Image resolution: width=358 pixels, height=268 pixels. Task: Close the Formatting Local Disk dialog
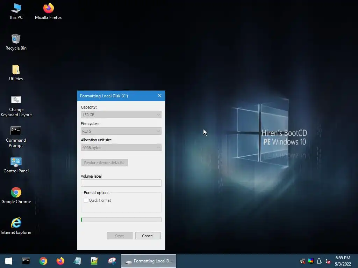(x=160, y=96)
